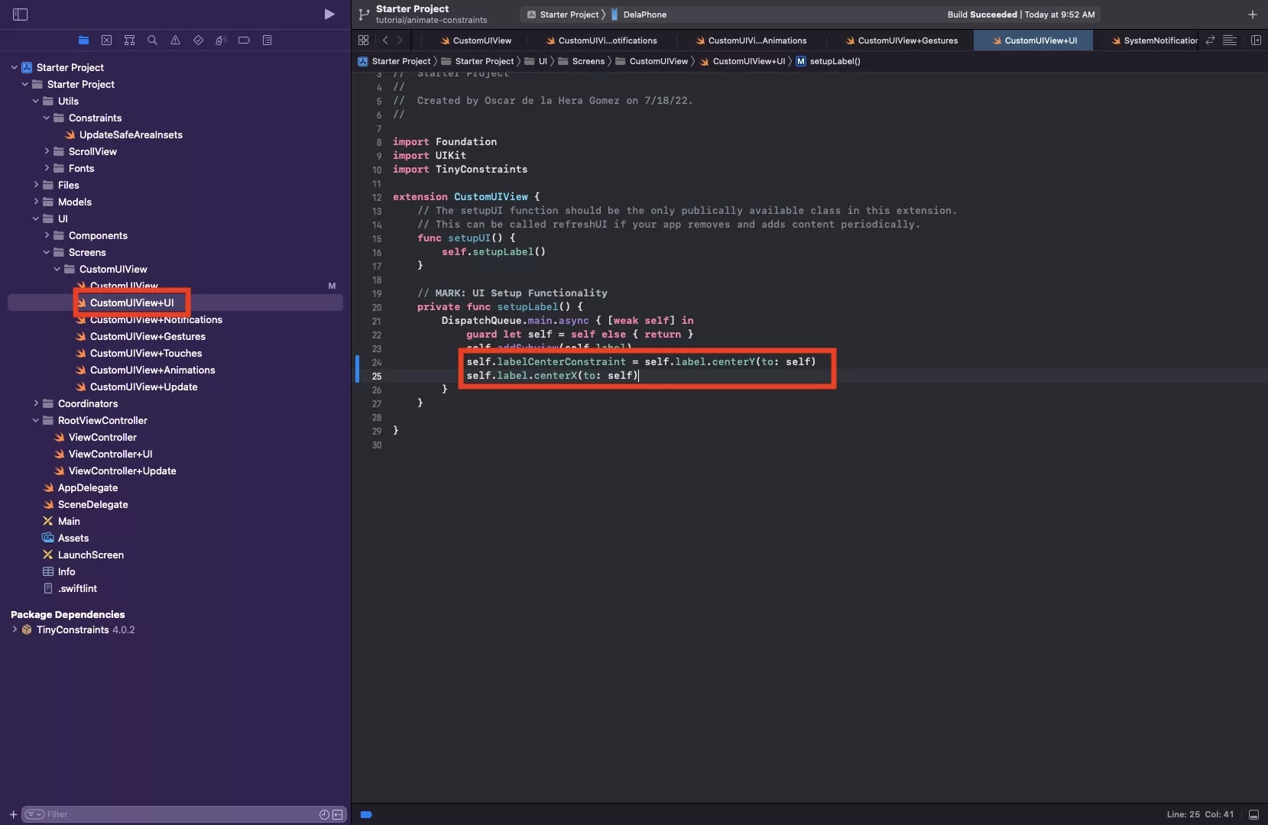This screenshot has height=825, width=1268.
Task: Toggle the debug area panel
Action: (1253, 814)
